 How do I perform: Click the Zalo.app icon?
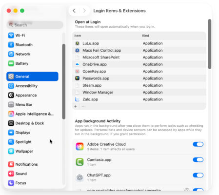[x=78, y=99]
